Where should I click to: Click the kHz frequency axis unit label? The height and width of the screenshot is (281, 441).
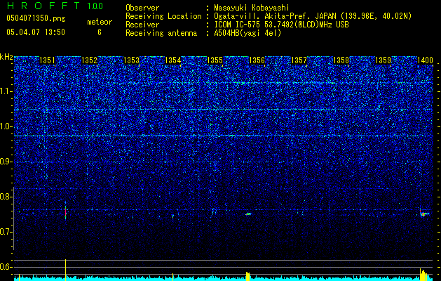tap(6, 57)
